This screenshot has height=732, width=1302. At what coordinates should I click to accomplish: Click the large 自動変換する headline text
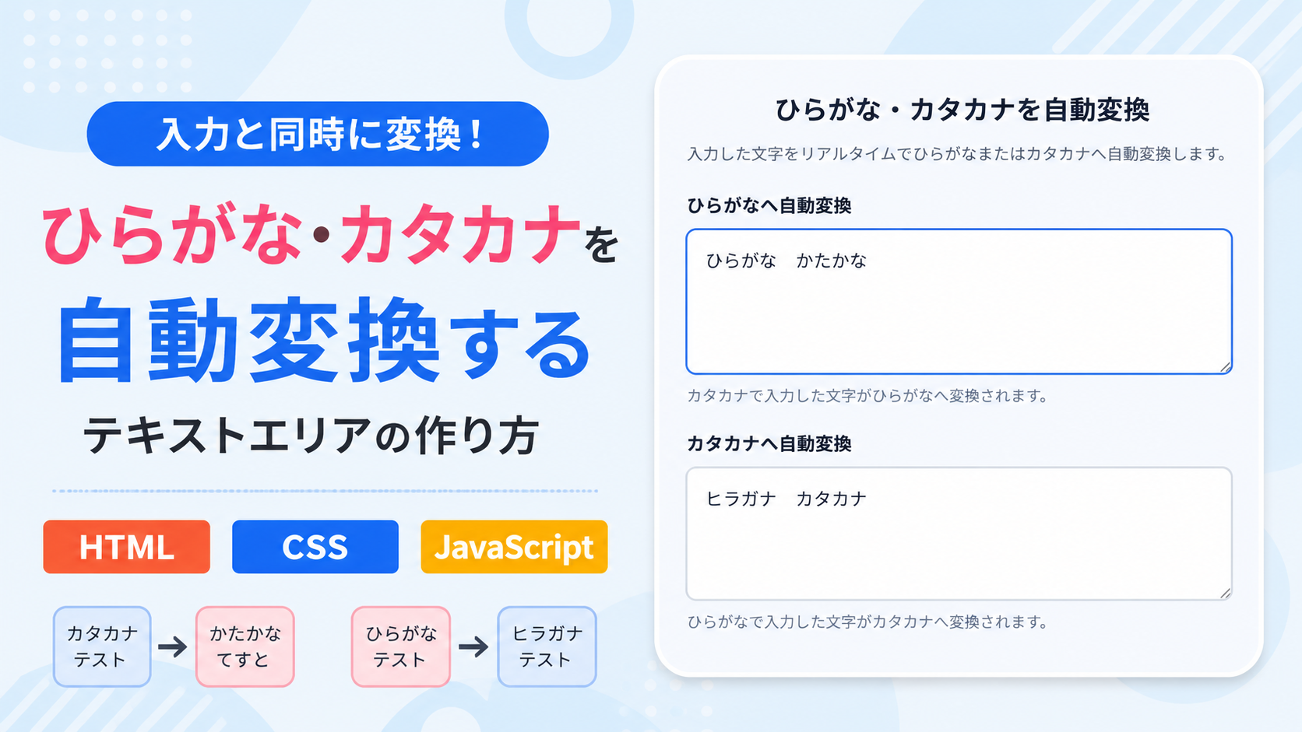324,341
